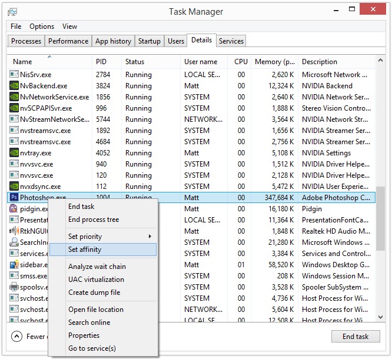Click the nvtray.exe NVIDIA icon
Image resolution: width=392 pixels, height=359 pixels.
pyautogui.click(x=15, y=153)
